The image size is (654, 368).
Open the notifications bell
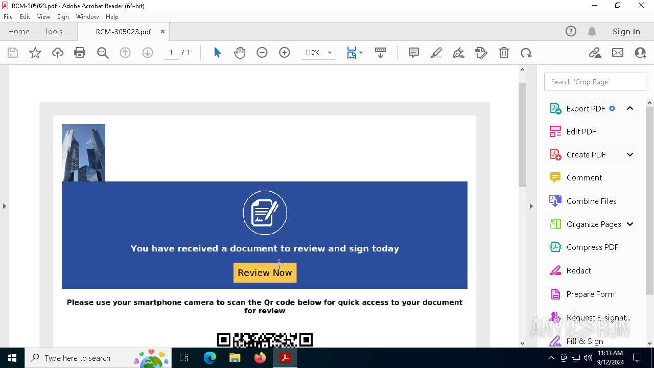(592, 31)
